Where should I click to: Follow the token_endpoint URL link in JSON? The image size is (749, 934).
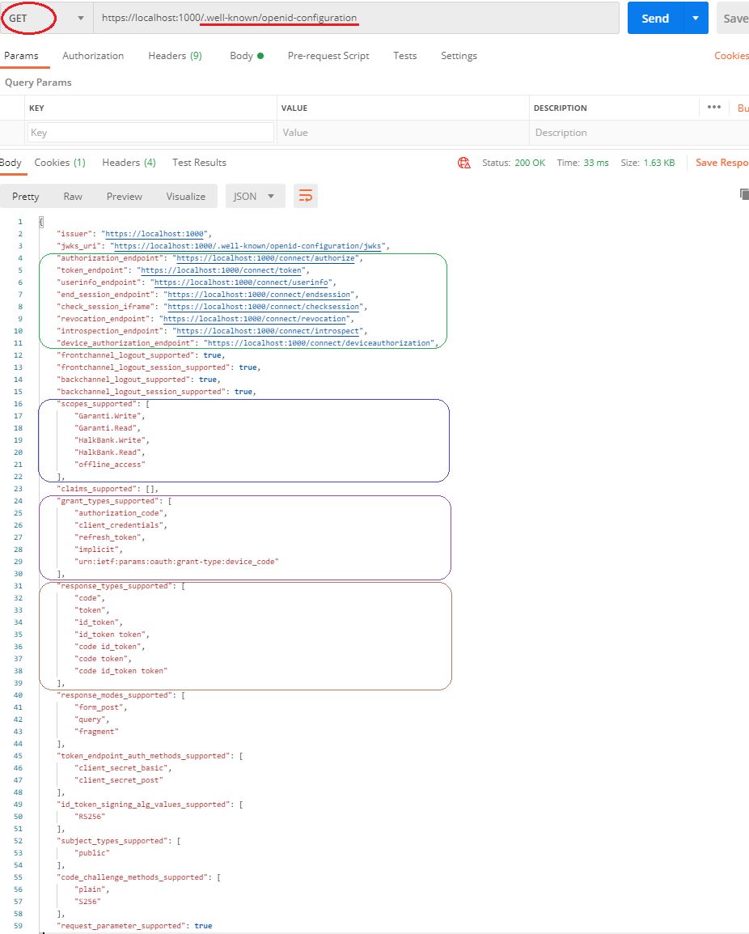[x=222, y=270]
